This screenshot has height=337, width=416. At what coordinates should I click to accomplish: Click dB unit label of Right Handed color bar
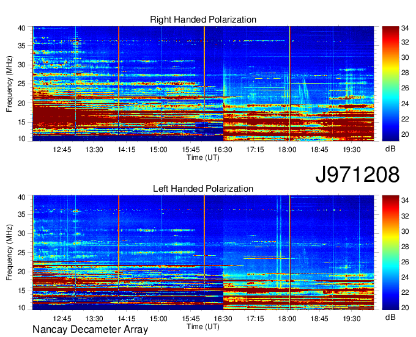point(390,149)
